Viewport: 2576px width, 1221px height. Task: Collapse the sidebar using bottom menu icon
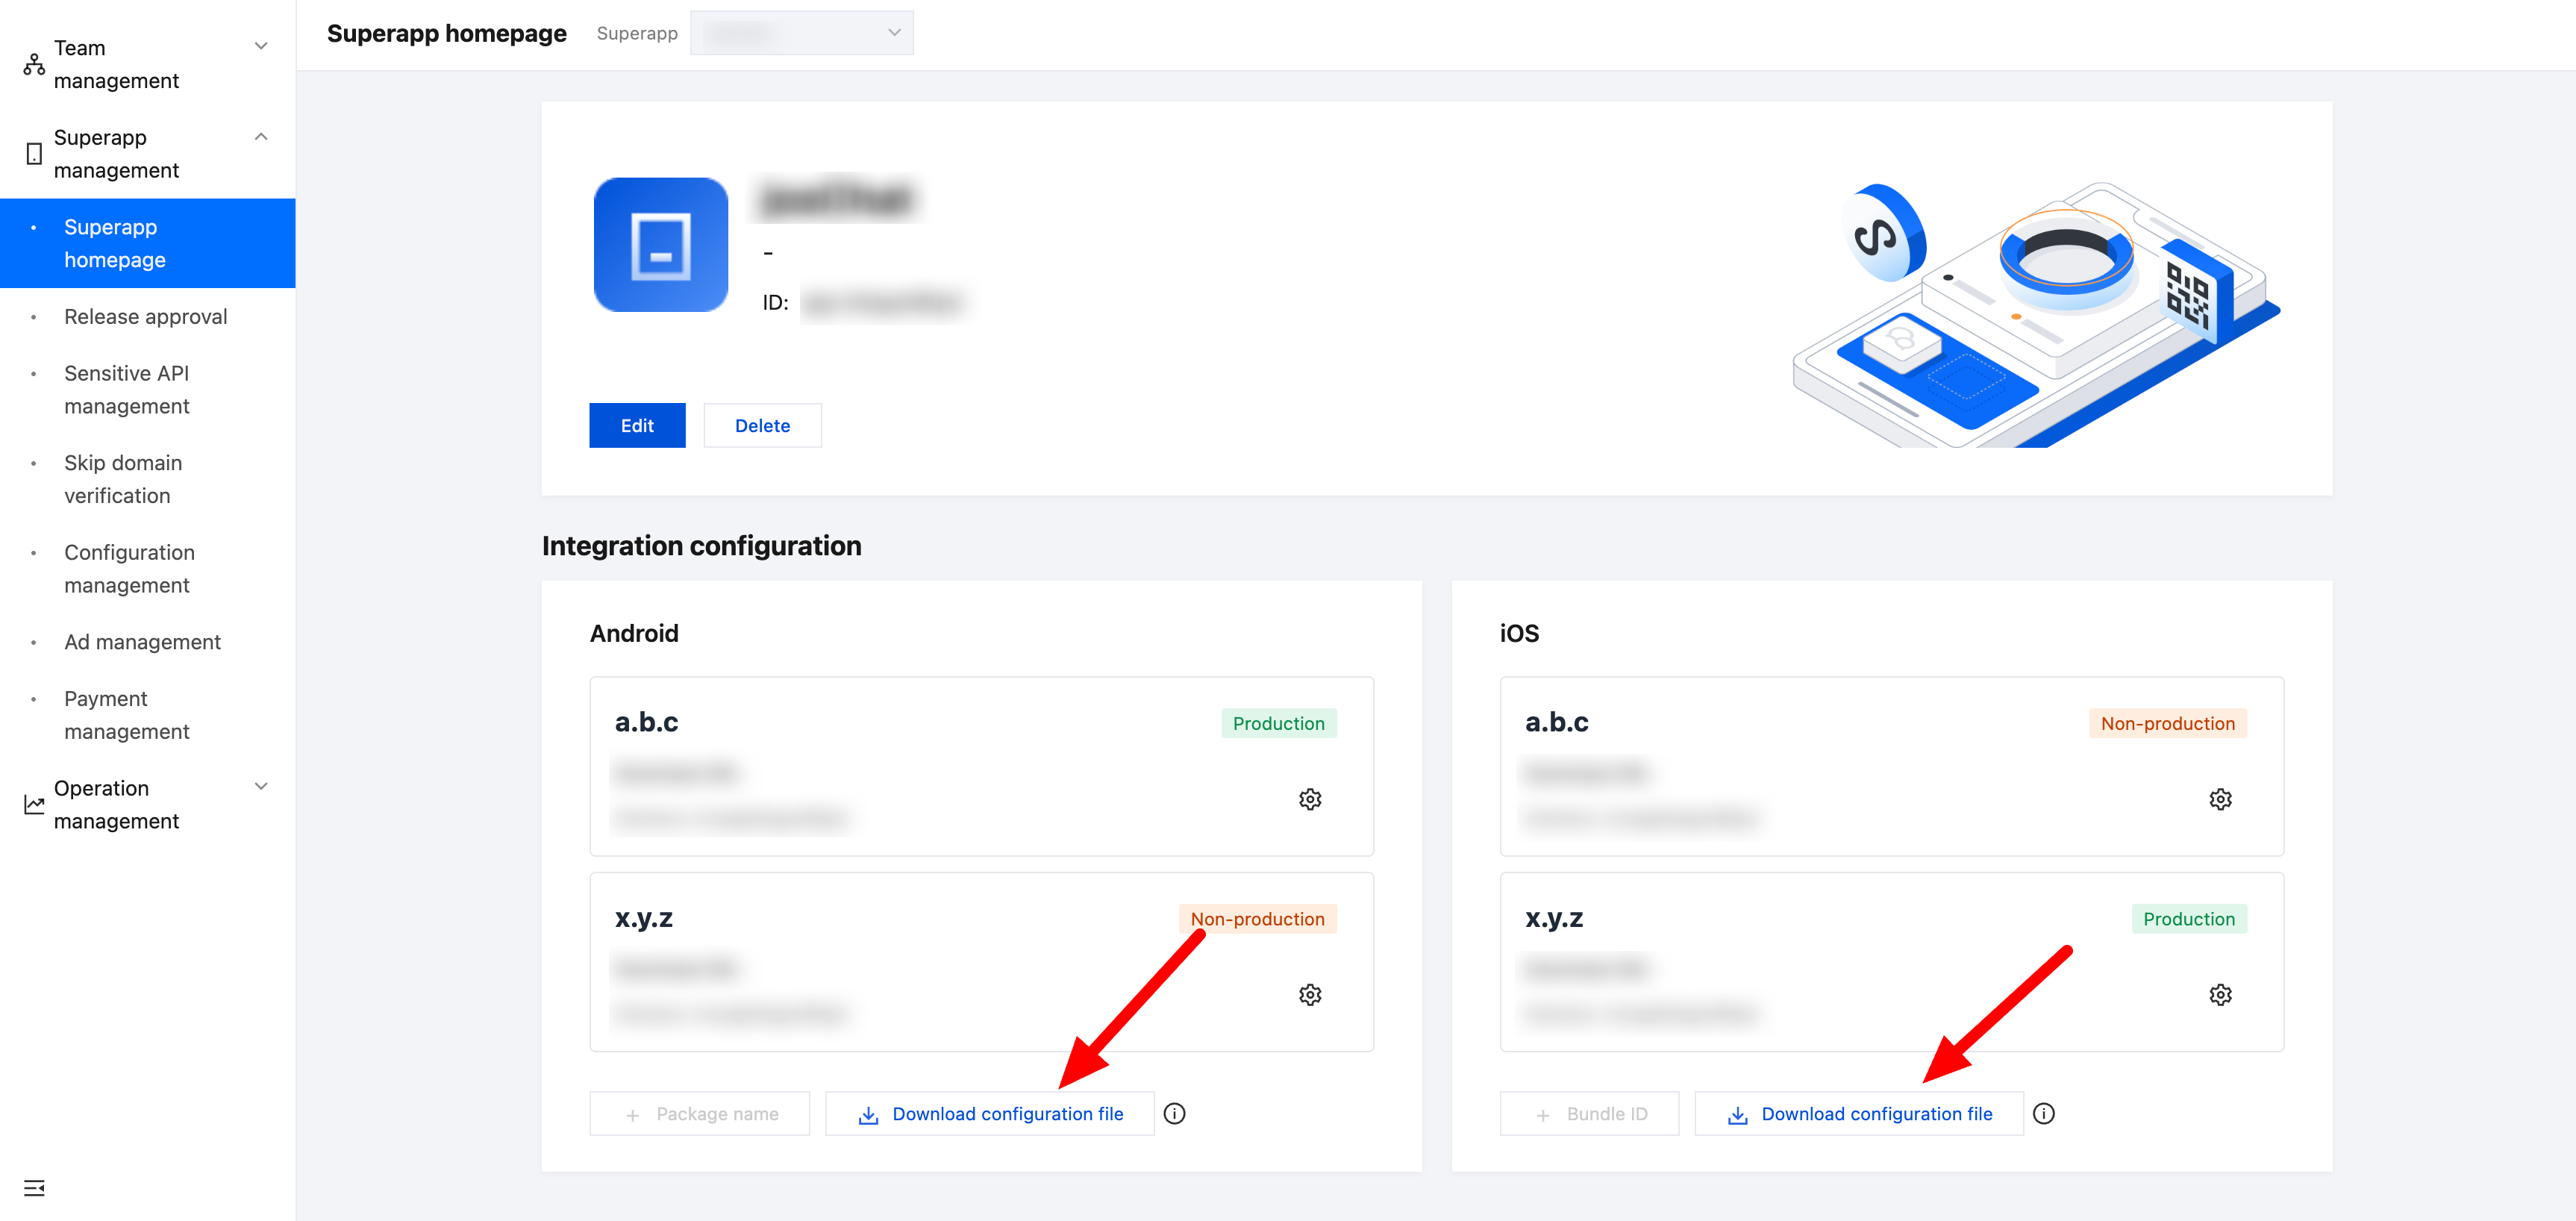point(34,1187)
